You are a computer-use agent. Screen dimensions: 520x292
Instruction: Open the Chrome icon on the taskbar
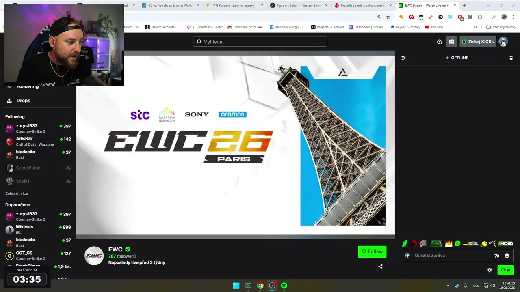click(x=260, y=286)
